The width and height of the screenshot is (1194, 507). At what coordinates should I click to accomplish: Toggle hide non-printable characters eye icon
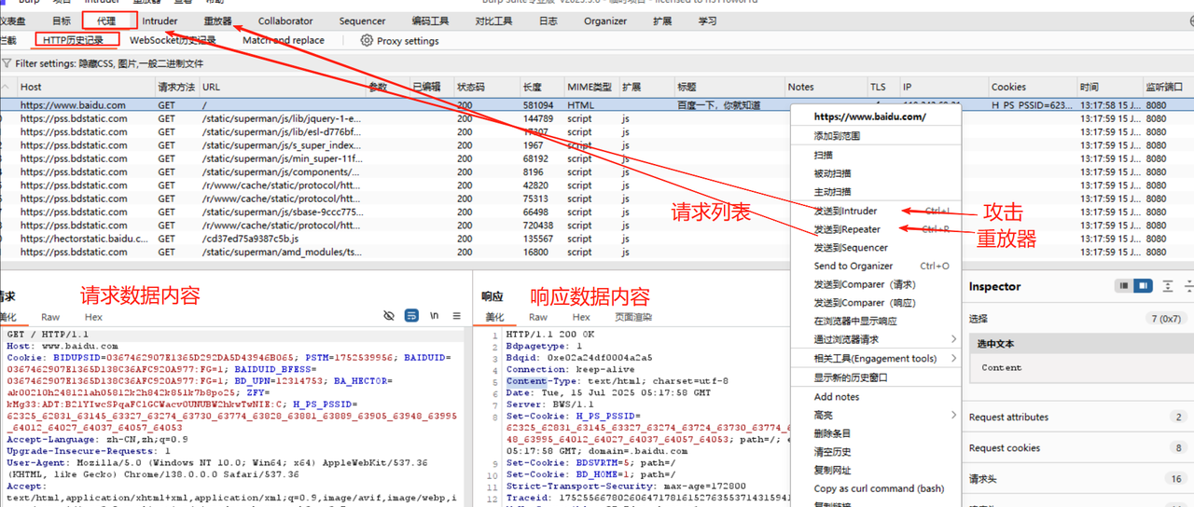(x=389, y=316)
